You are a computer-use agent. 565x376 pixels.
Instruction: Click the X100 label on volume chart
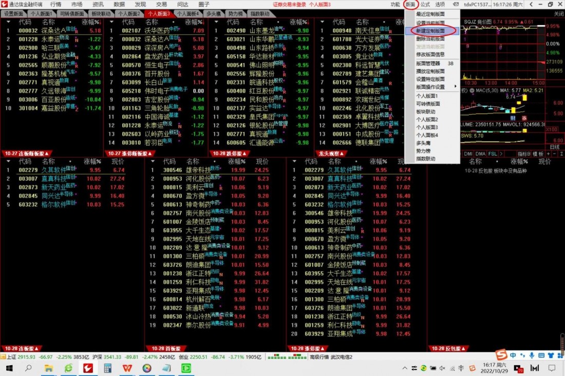click(552, 129)
